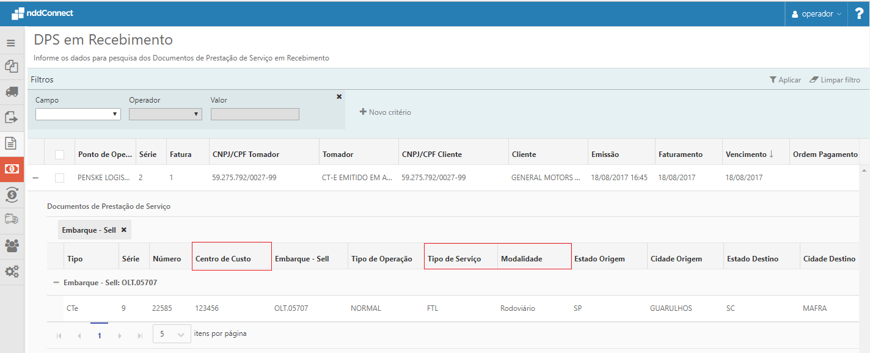Screen dimensions: 870x353
Task: Click the truck icon in sidebar
Action: (x=11, y=92)
